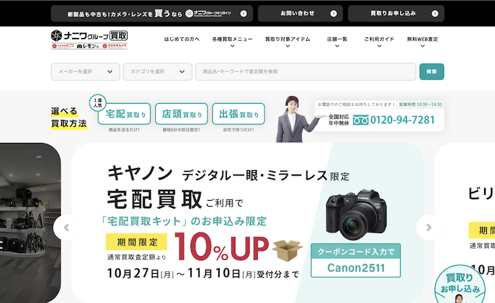Click the 期間限定 yellow label
Image resolution: width=495 pixels, height=303 pixels.
coord(137,242)
